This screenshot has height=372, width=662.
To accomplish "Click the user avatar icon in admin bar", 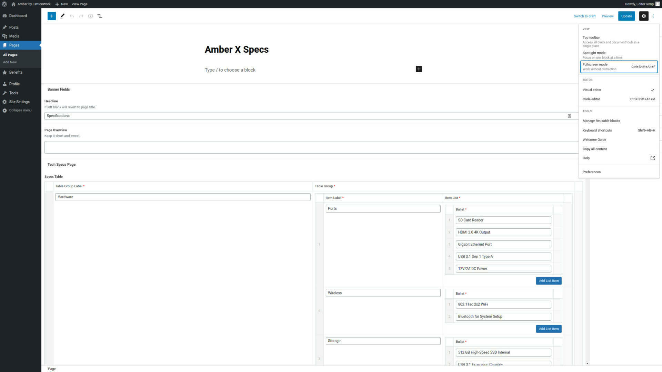I will coord(657,4).
